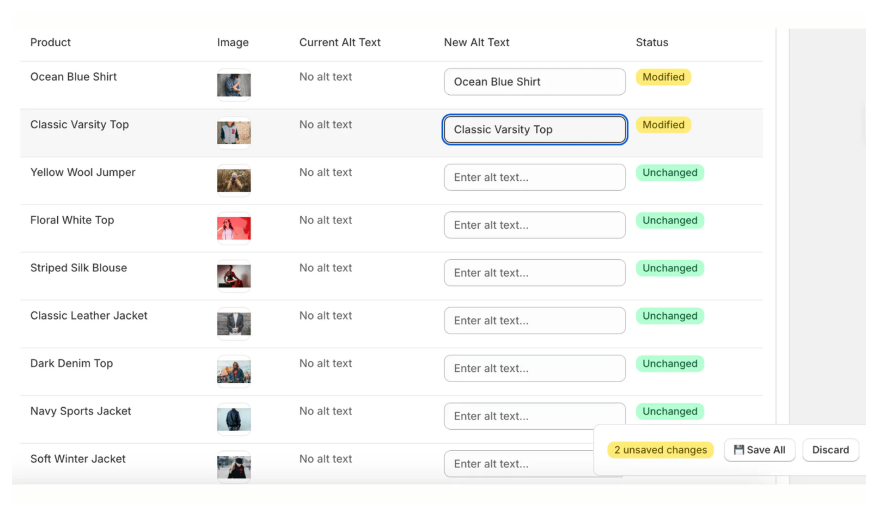Click the Product column header
This screenshot has height=517, width=878.
(x=50, y=42)
